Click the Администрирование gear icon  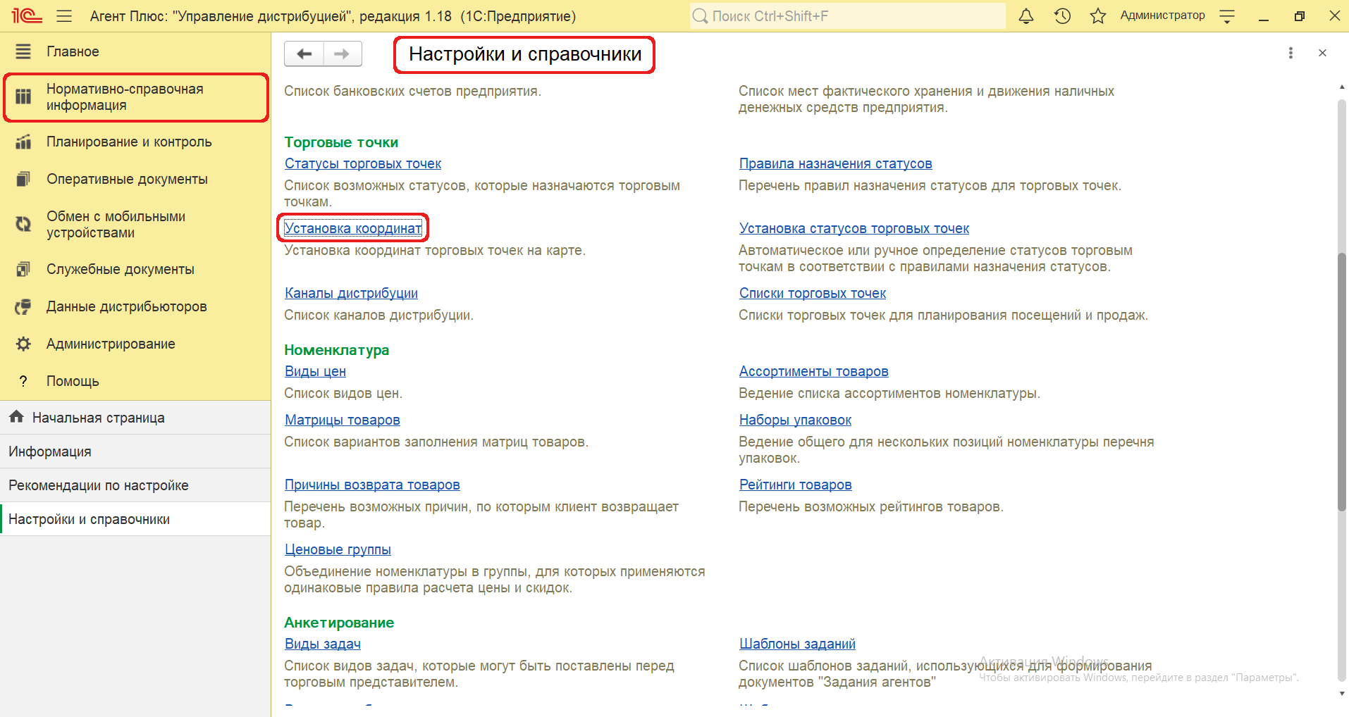coord(23,344)
